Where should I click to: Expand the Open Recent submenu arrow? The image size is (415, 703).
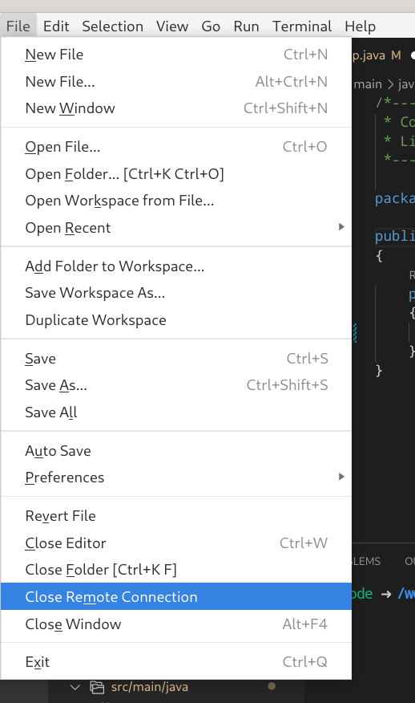coord(341,227)
